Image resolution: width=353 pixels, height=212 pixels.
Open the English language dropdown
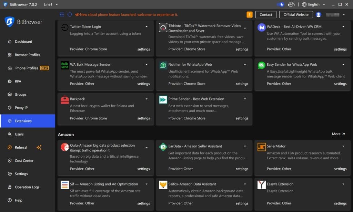(x=313, y=4)
